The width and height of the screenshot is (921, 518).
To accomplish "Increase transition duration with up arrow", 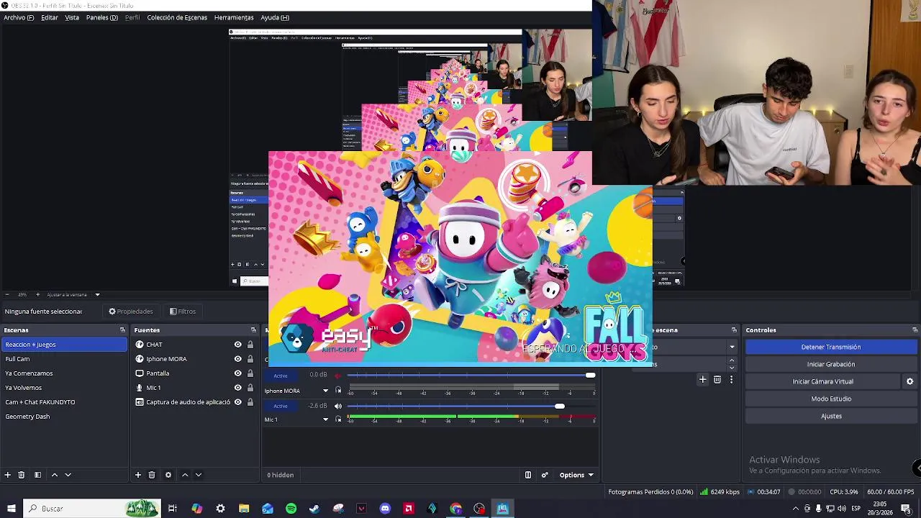I will [732, 360].
